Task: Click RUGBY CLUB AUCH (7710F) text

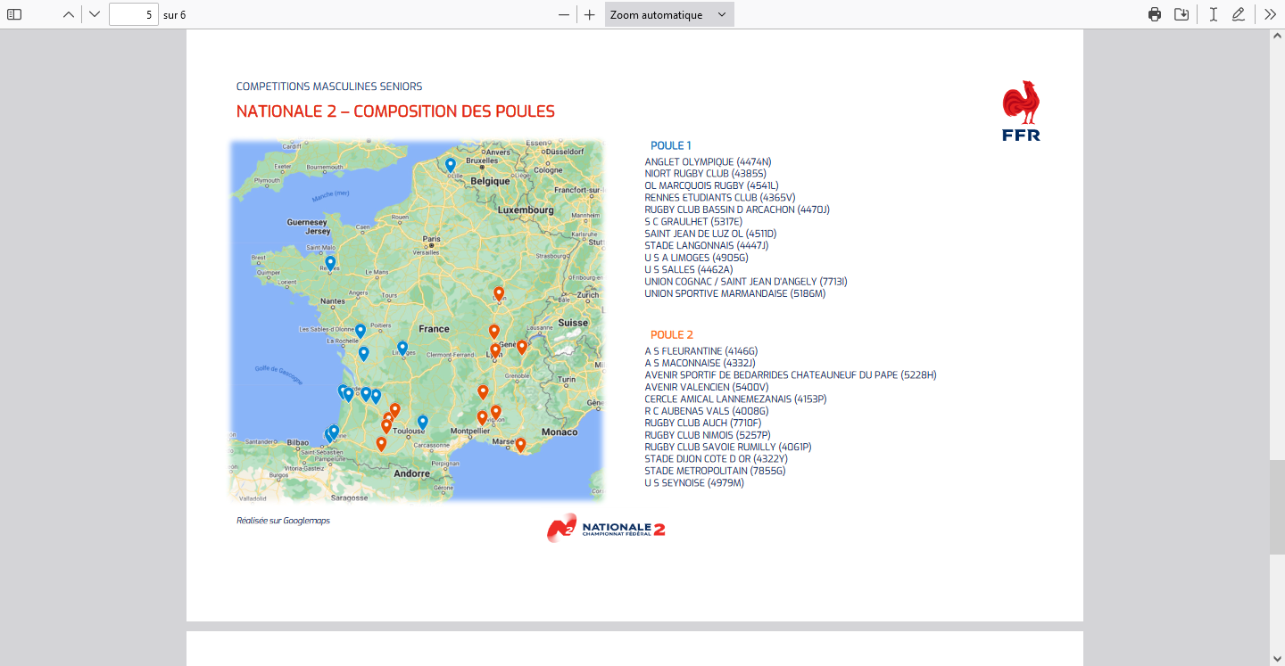Action: point(703,423)
